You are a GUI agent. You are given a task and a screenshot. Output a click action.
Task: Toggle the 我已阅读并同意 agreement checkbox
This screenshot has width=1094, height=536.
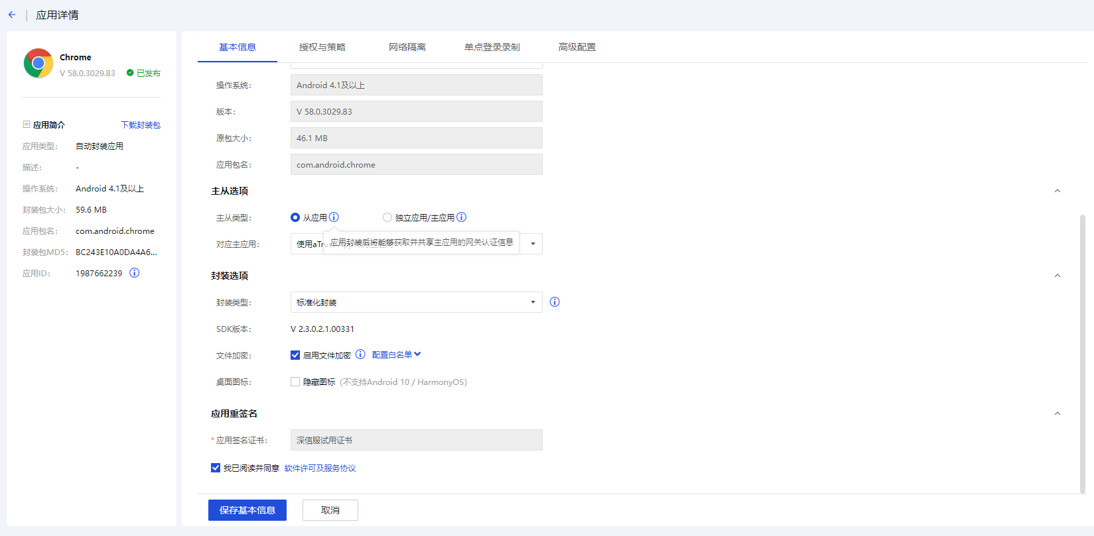216,468
